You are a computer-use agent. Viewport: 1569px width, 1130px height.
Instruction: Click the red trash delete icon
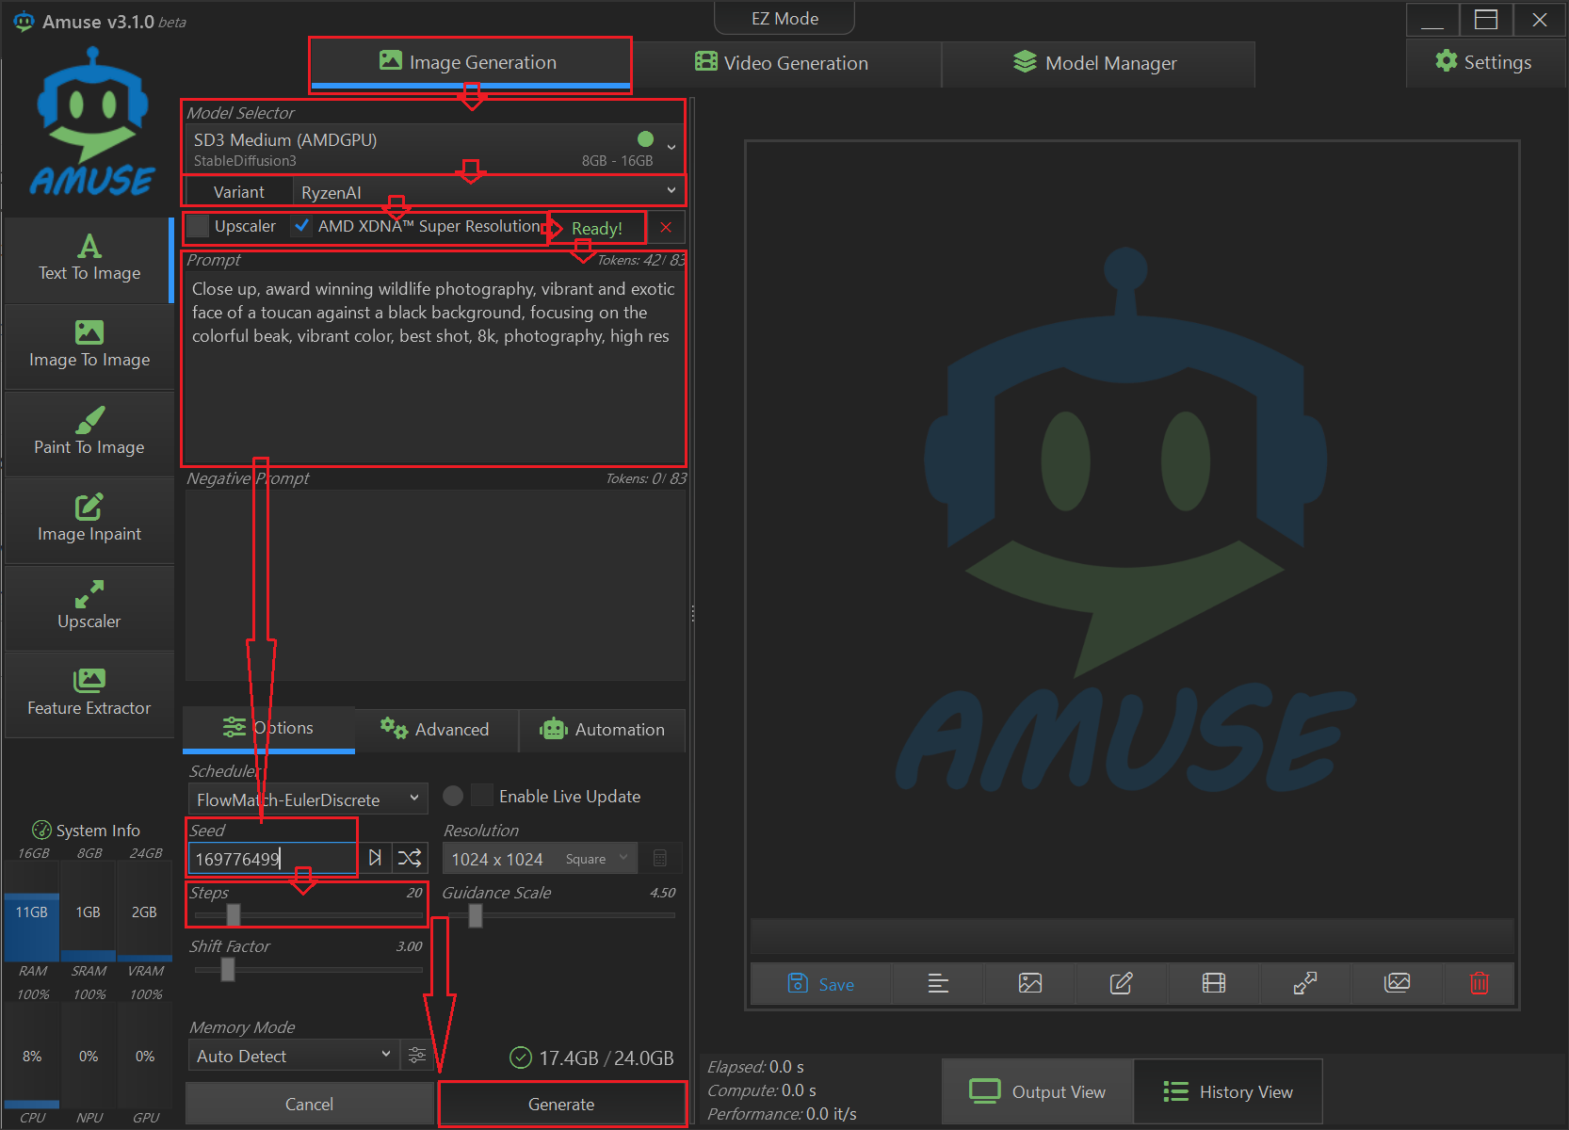coord(1479,984)
